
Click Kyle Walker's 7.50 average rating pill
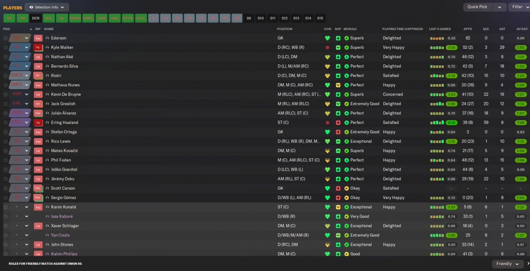521,48
